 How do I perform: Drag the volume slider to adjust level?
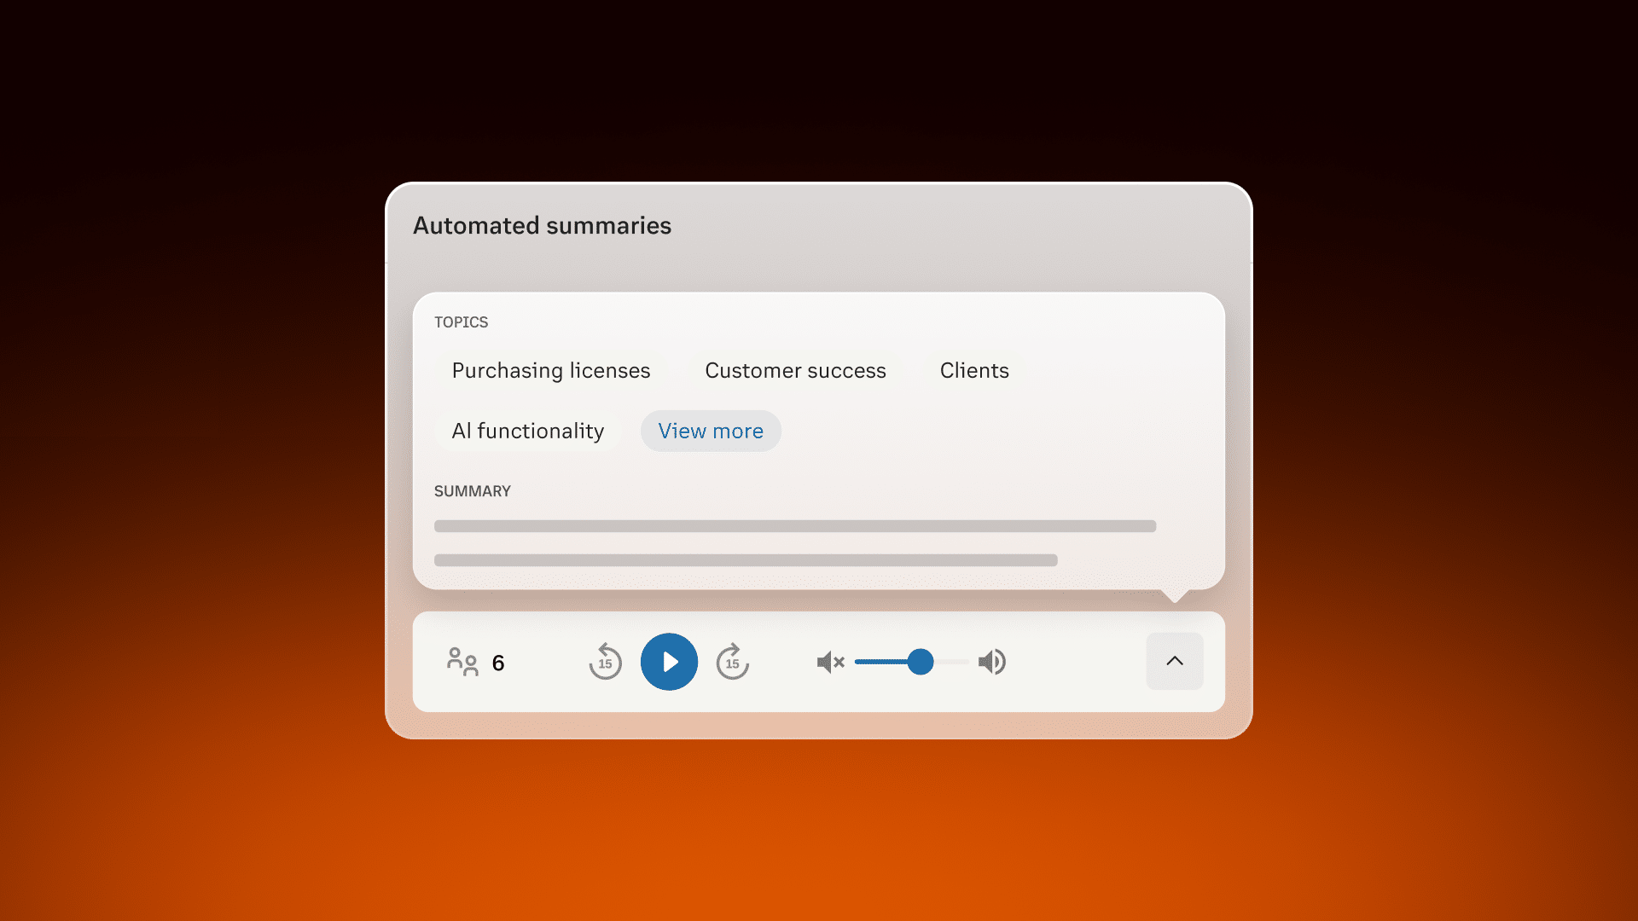point(921,661)
